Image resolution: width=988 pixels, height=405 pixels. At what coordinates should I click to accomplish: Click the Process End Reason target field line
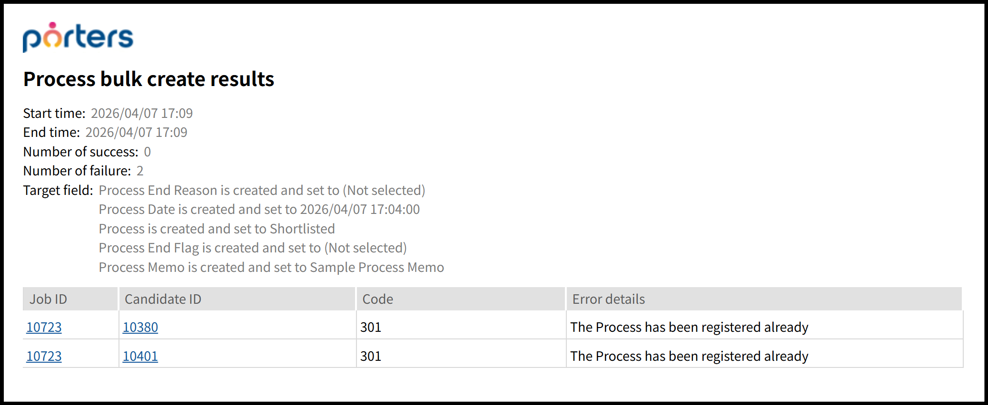pyautogui.click(x=262, y=190)
